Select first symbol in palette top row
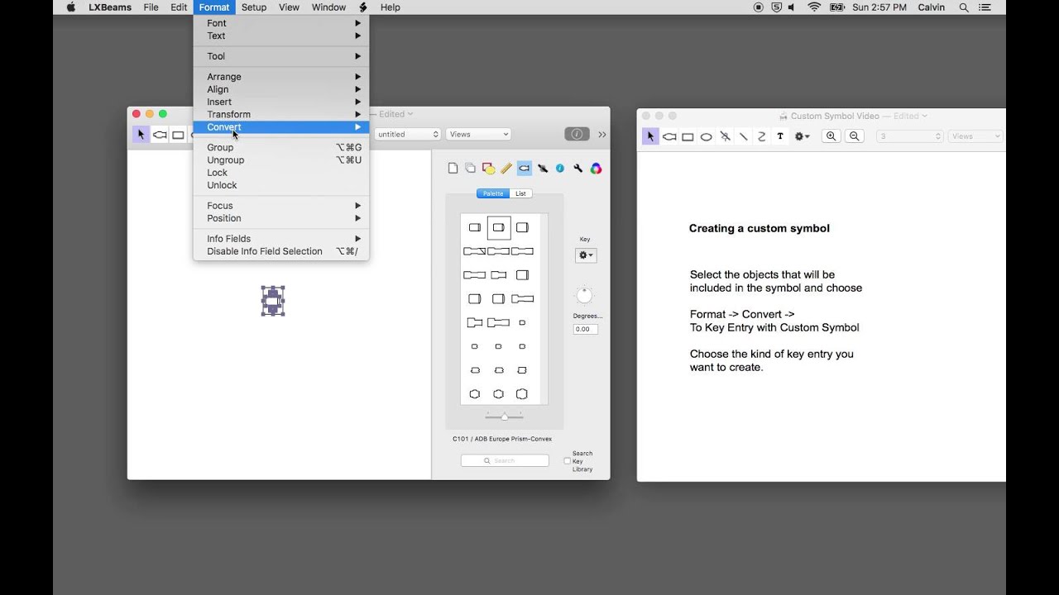 [475, 227]
